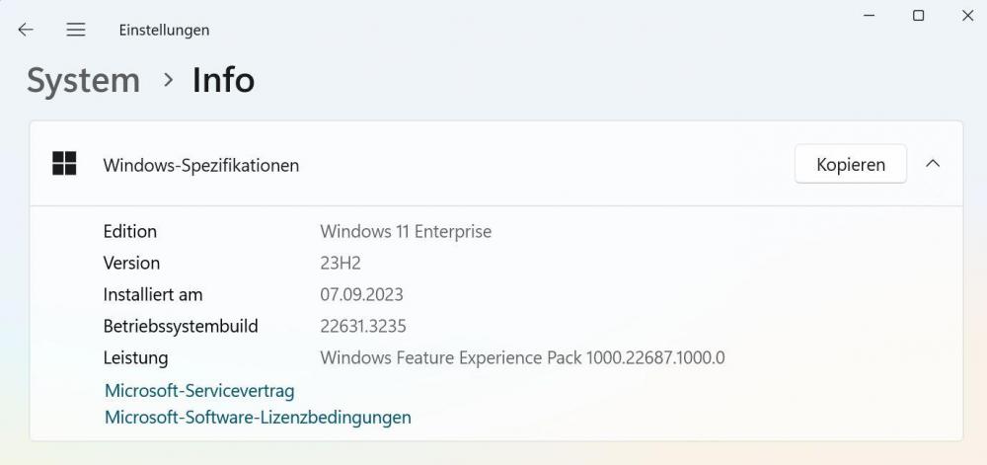Go back with the arrow button
The height and width of the screenshot is (465, 987).
(x=26, y=30)
